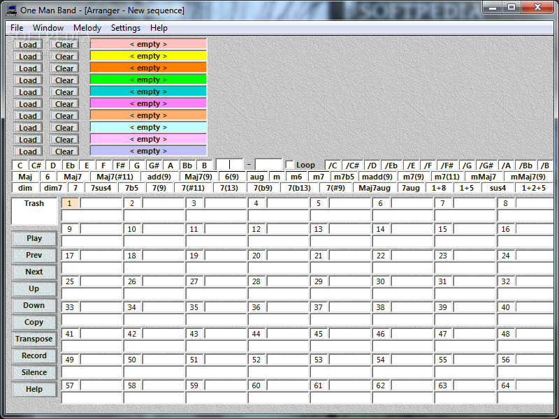Choose the dim7 chord type

coord(53,188)
